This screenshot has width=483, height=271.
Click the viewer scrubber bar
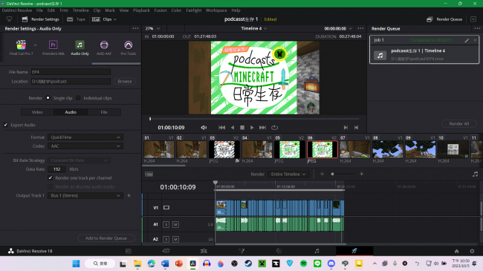tap(254, 119)
